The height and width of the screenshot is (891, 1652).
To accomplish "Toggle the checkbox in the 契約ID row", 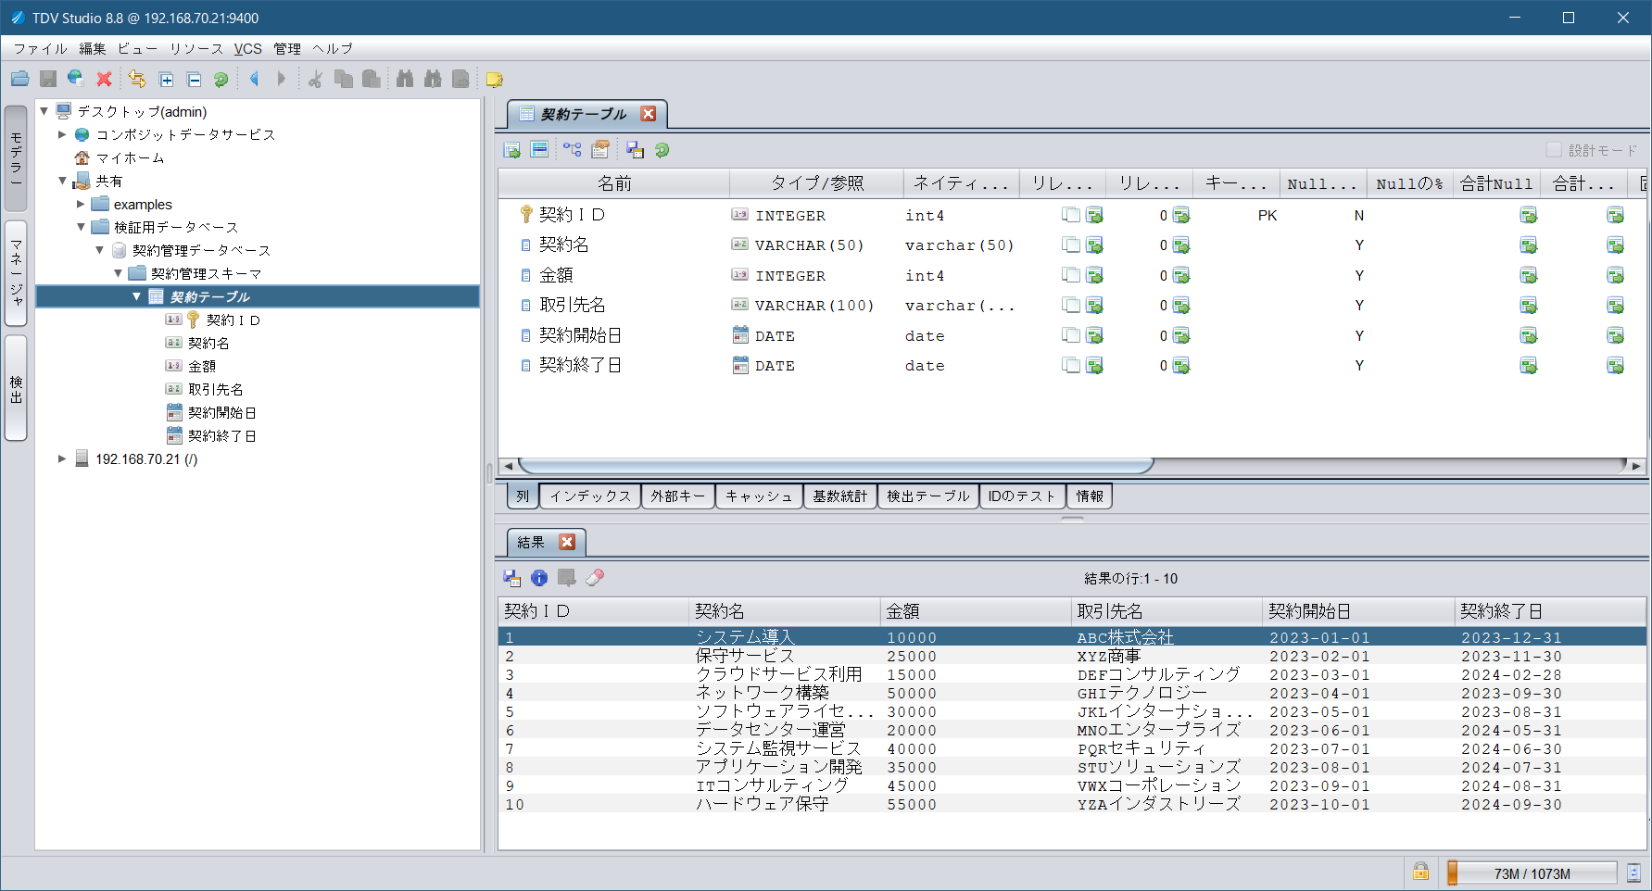I will point(1071,216).
